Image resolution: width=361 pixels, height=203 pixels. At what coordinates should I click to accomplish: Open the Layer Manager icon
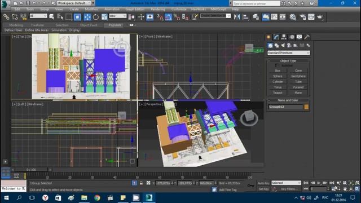pos(256,17)
